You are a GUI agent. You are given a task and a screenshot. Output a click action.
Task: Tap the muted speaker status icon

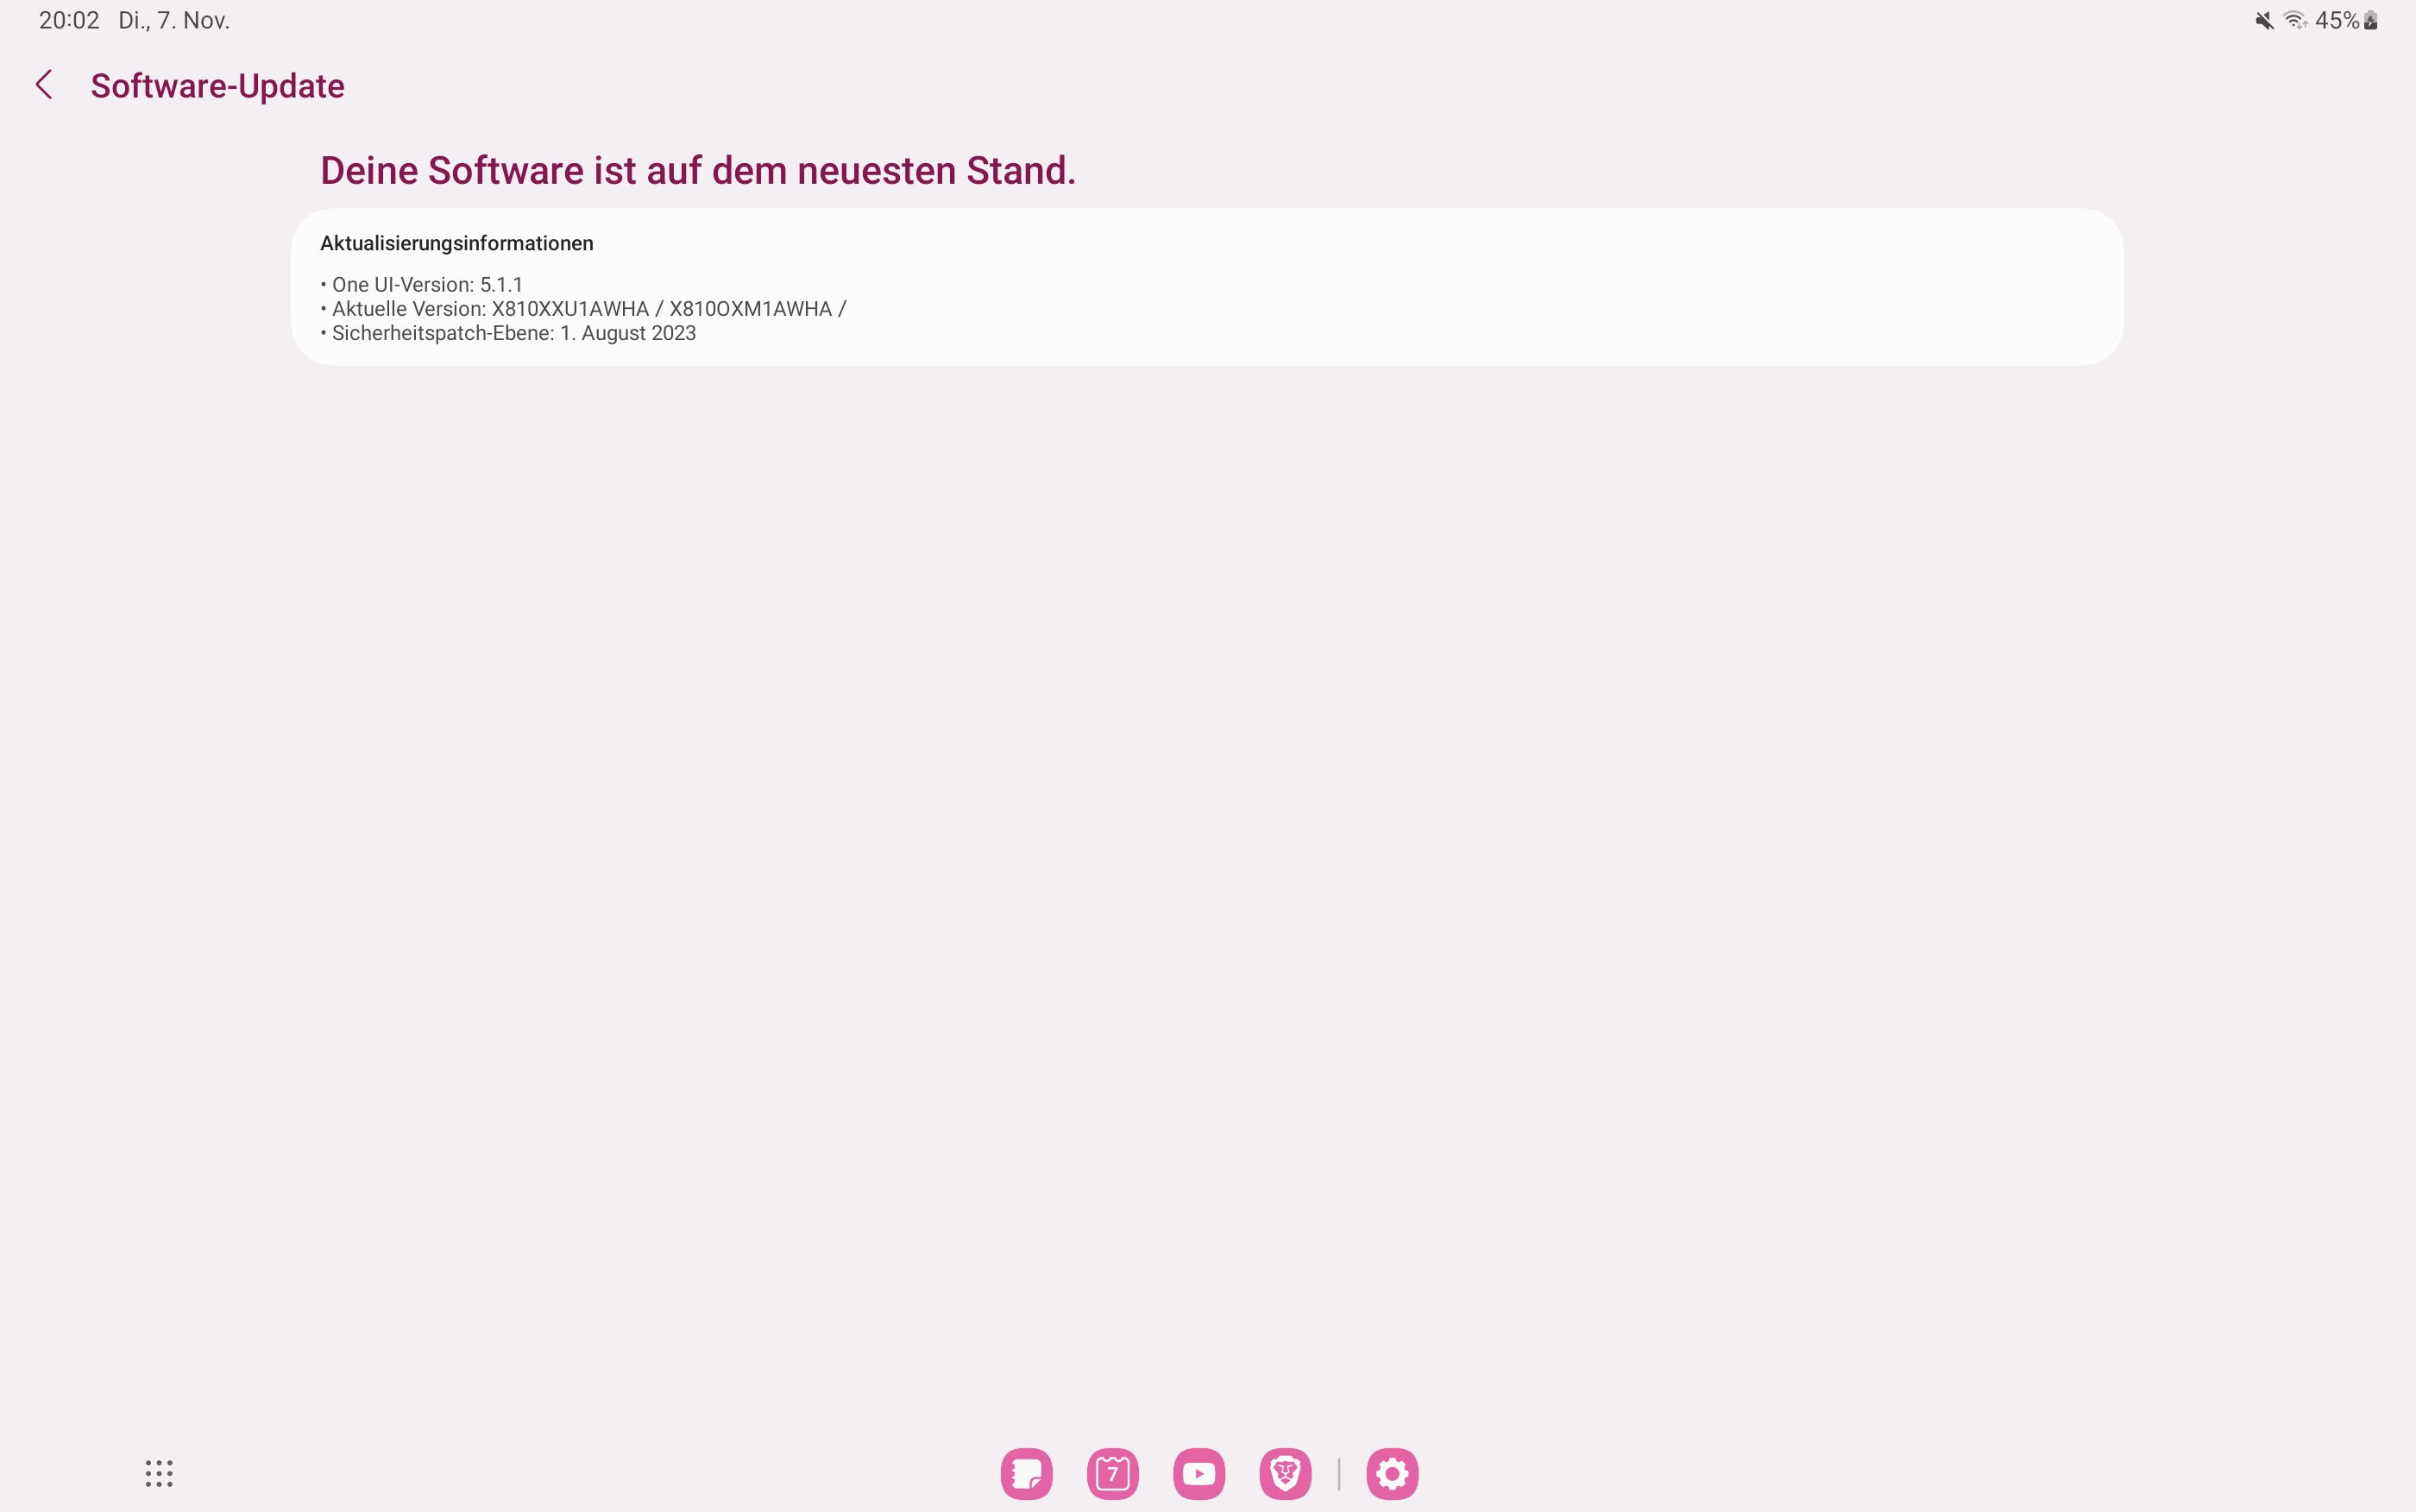coord(2264,21)
